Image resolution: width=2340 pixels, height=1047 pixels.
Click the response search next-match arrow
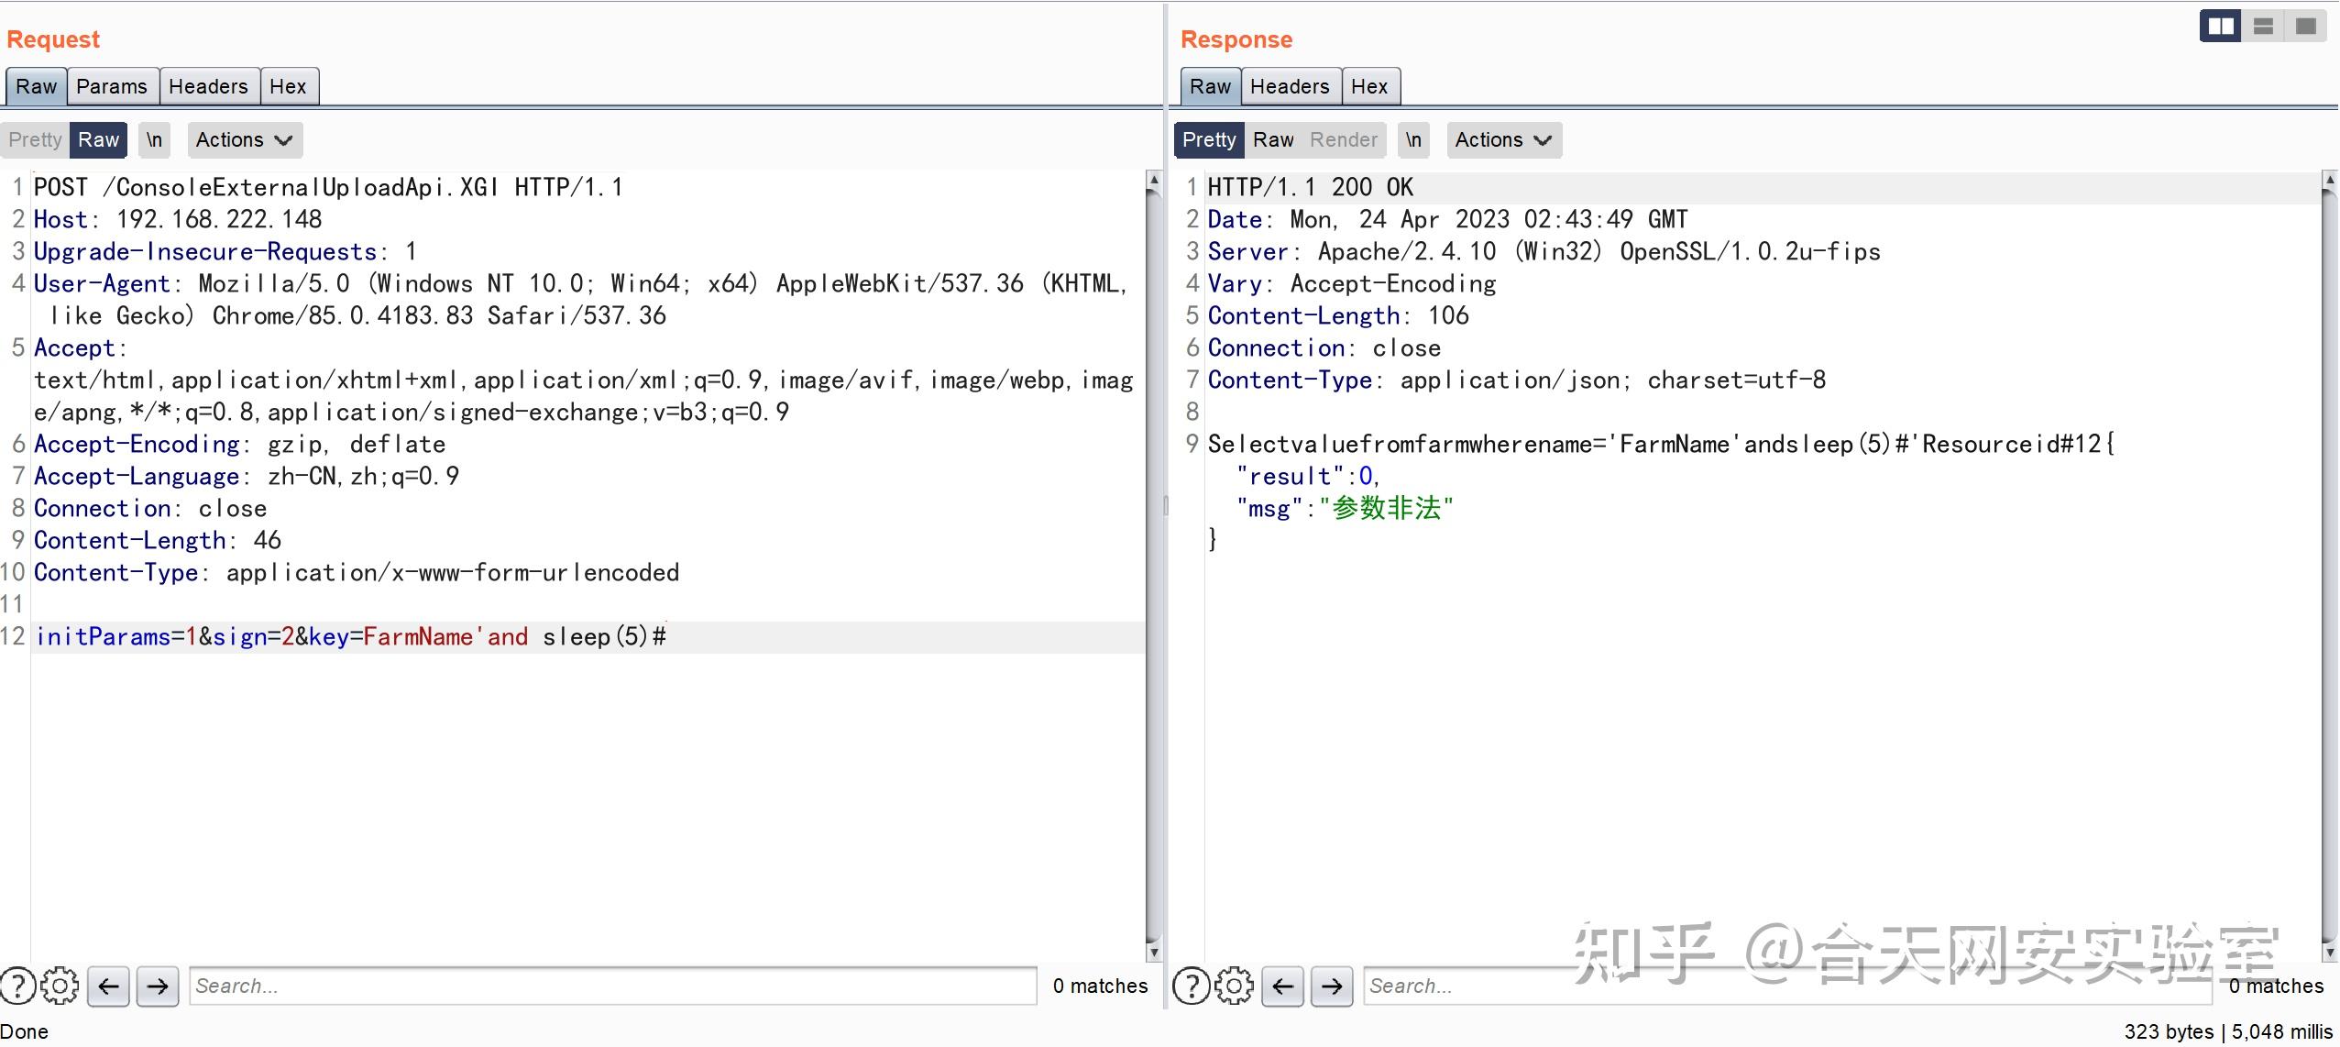point(1332,986)
